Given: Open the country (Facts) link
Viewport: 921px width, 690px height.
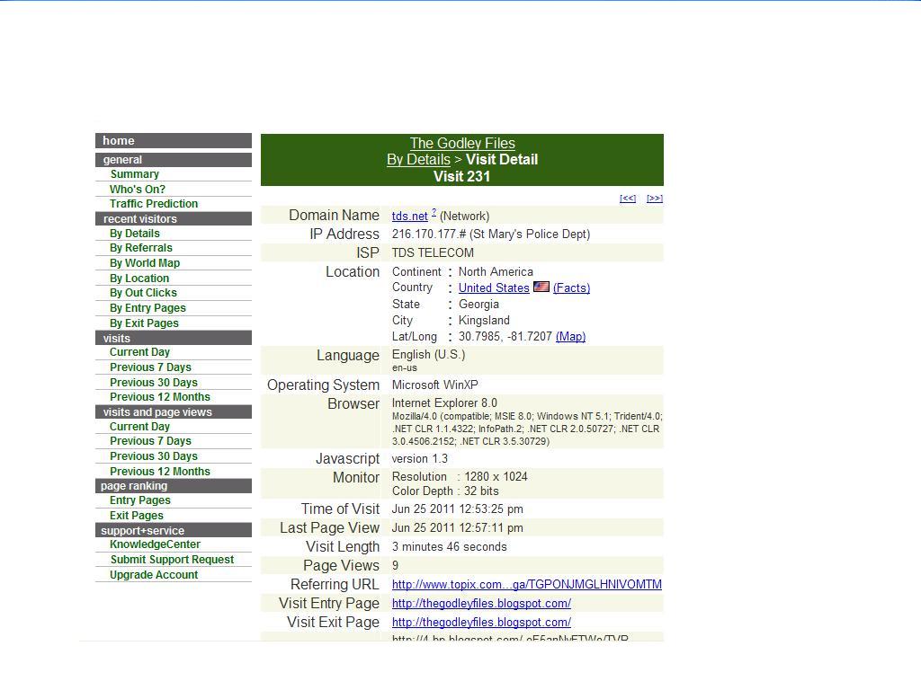Looking at the screenshot, I should (x=571, y=287).
